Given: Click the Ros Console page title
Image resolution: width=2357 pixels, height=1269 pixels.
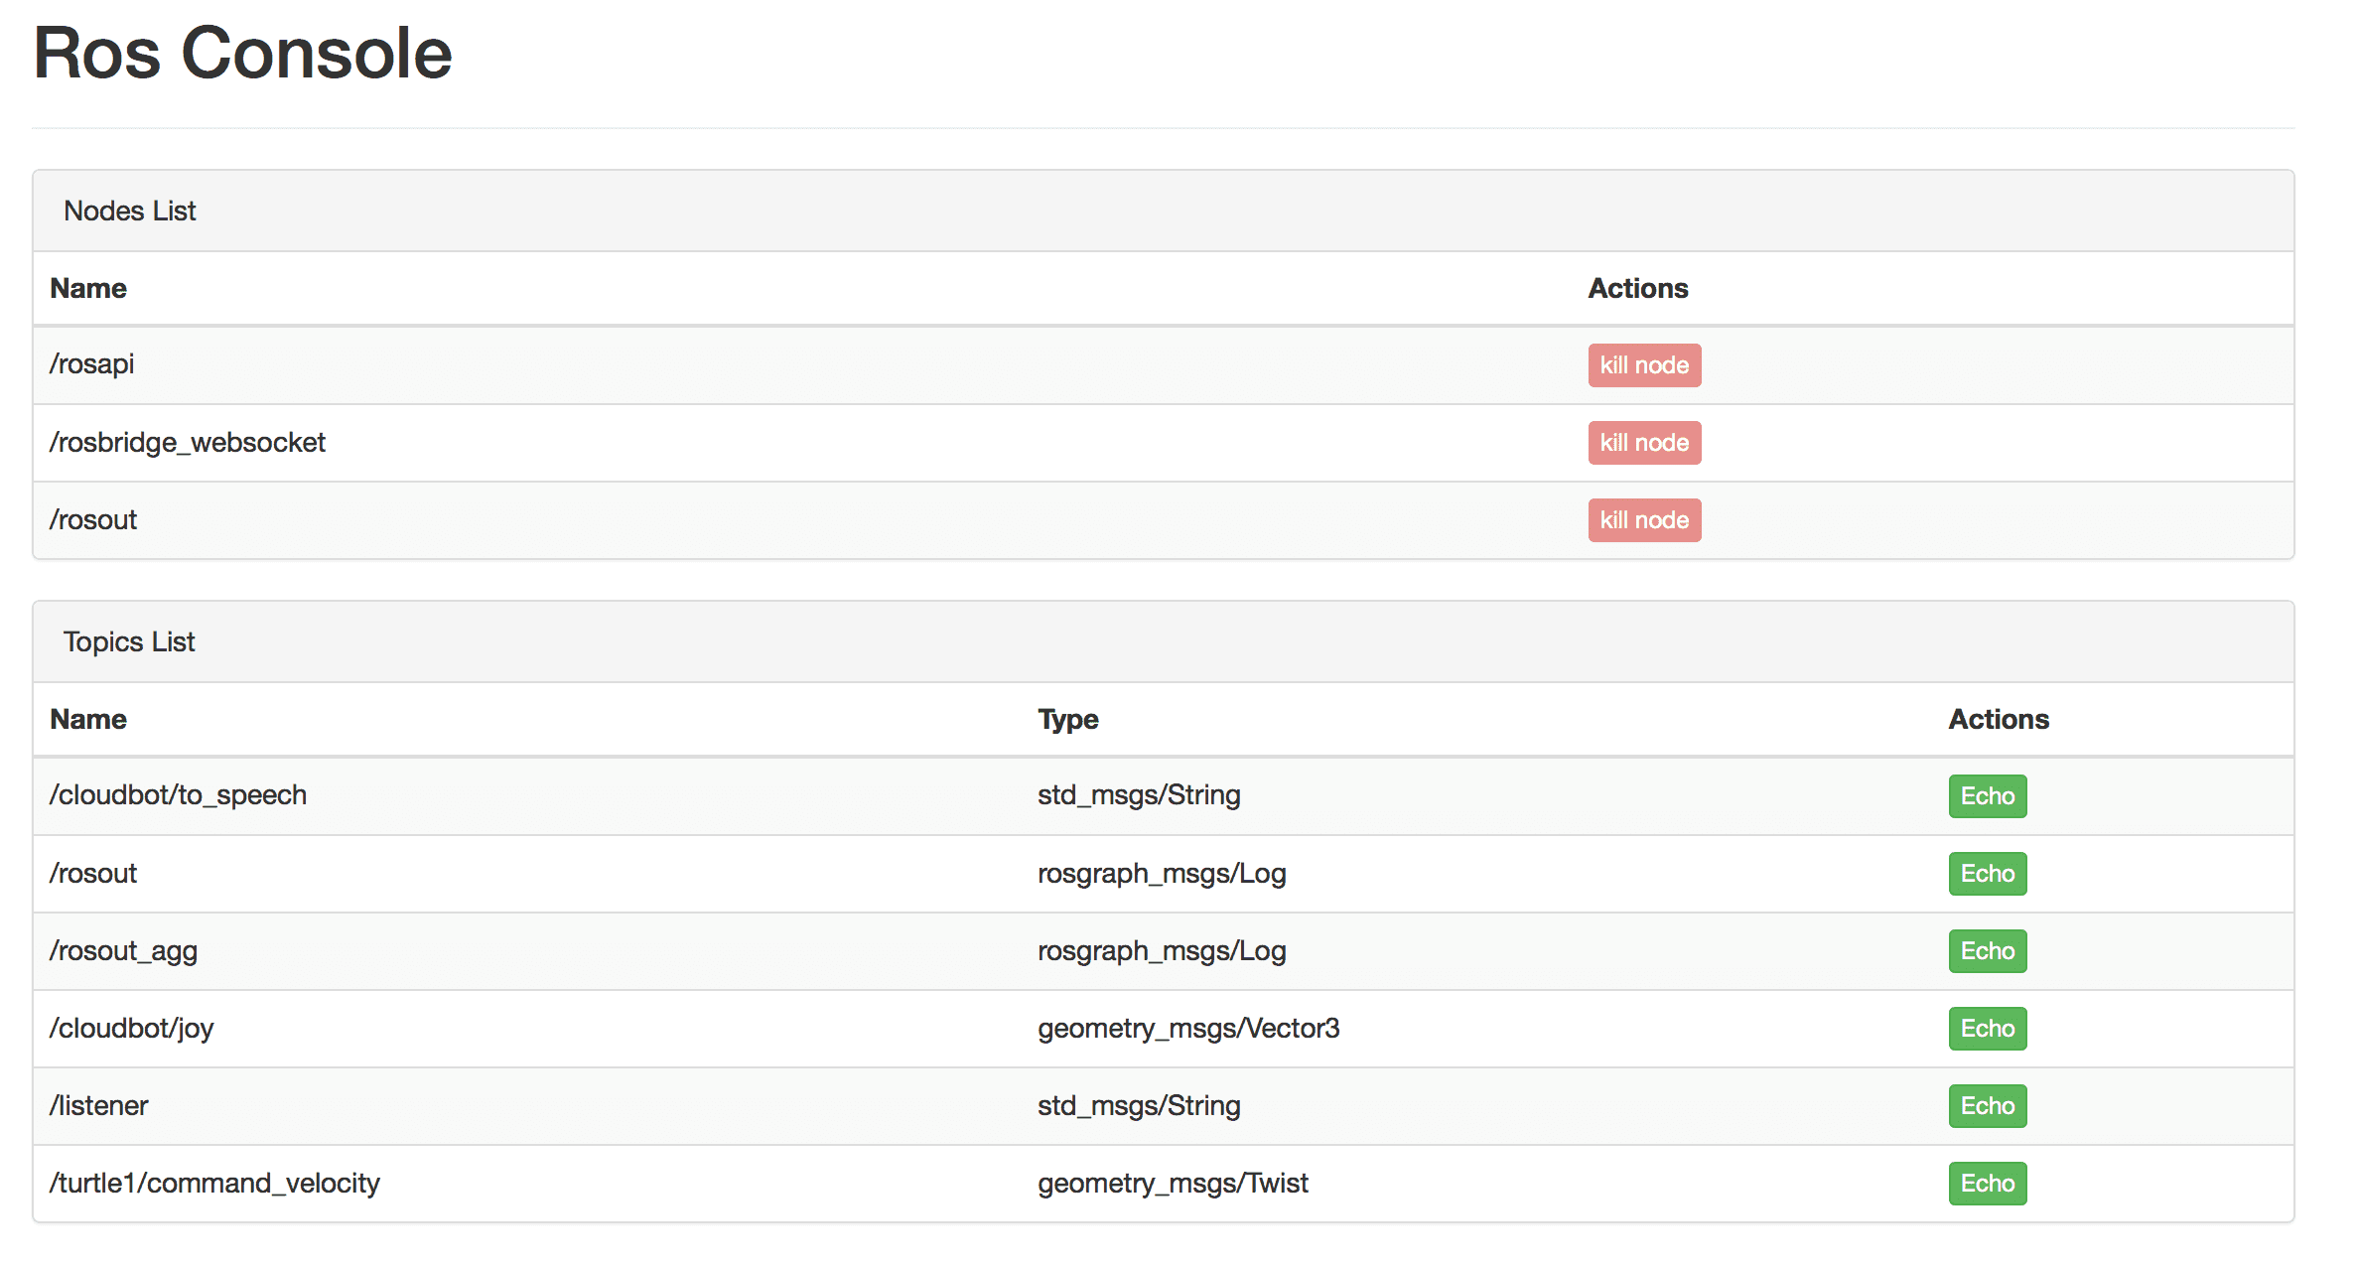Looking at the screenshot, I should (x=242, y=54).
